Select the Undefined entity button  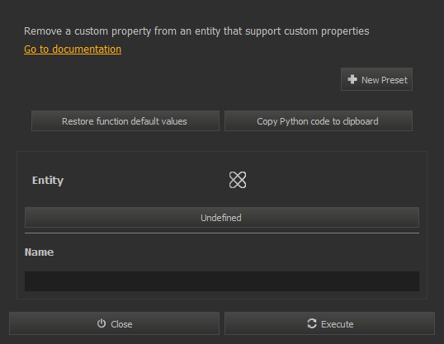pos(222,218)
